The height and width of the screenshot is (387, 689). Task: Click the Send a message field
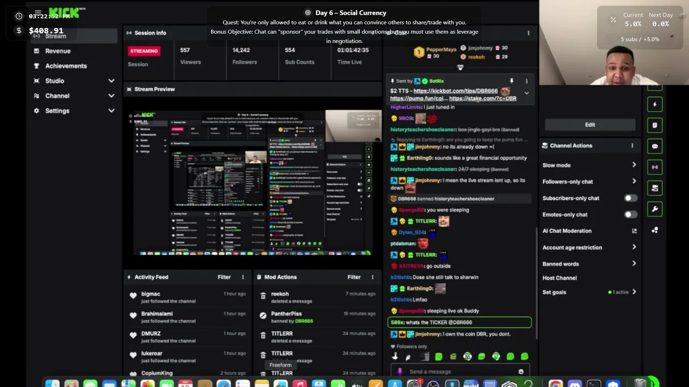click(x=460, y=371)
